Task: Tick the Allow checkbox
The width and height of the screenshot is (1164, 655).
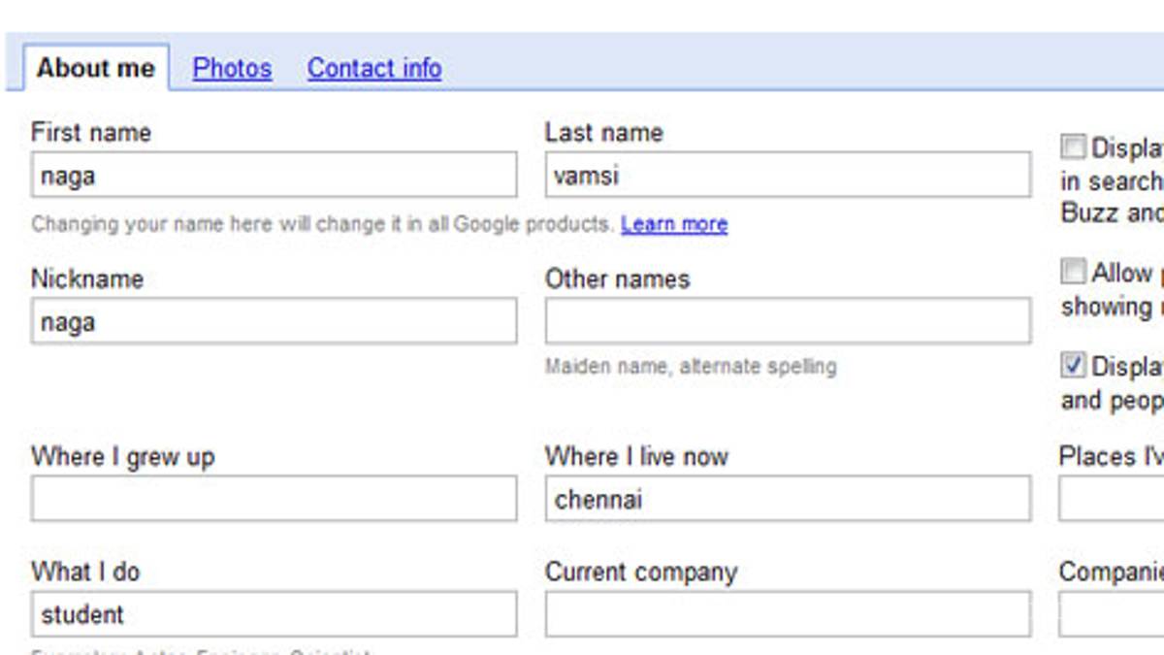Action: [1073, 271]
